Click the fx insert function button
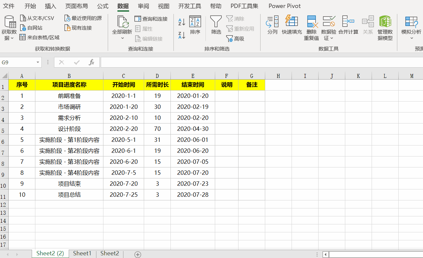 (92, 62)
